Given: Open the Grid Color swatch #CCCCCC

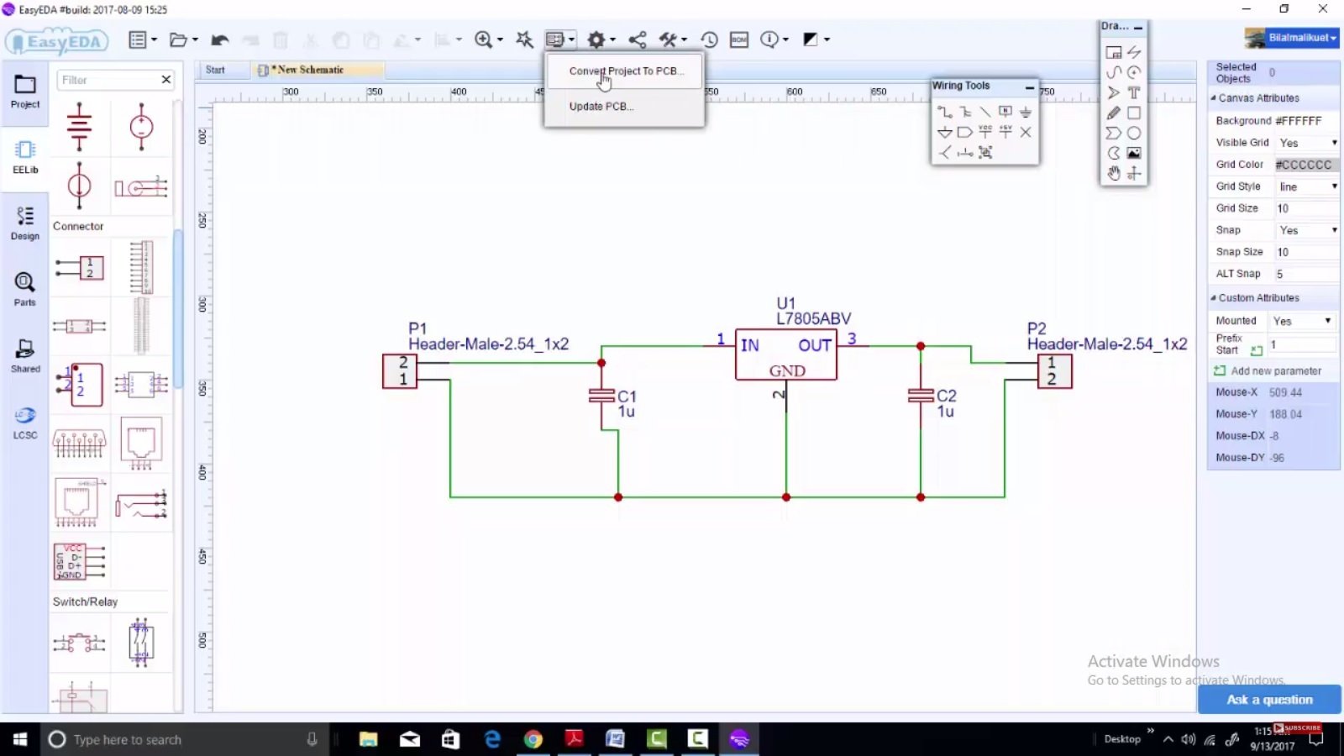Looking at the screenshot, I should (1303, 165).
